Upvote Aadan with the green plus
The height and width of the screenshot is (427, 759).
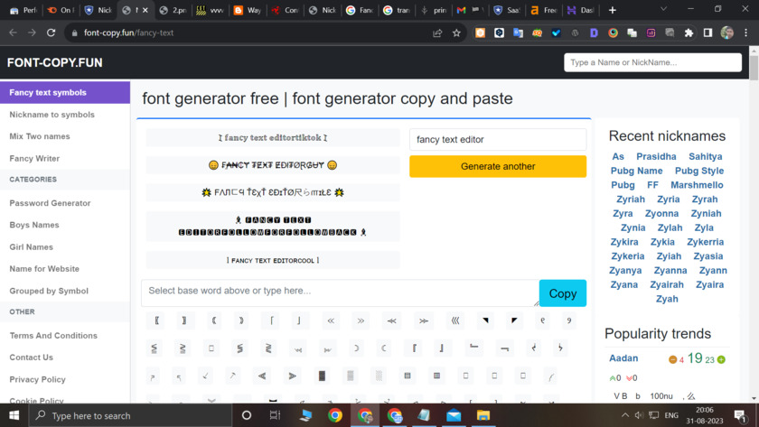click(x=721, y=359)
